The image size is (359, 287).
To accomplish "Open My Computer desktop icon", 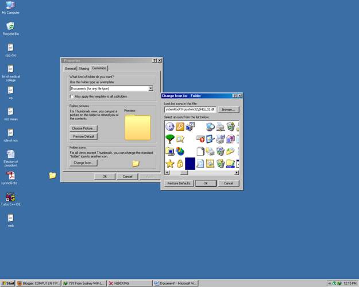I will pyautogui.click(x=10, y=7).
